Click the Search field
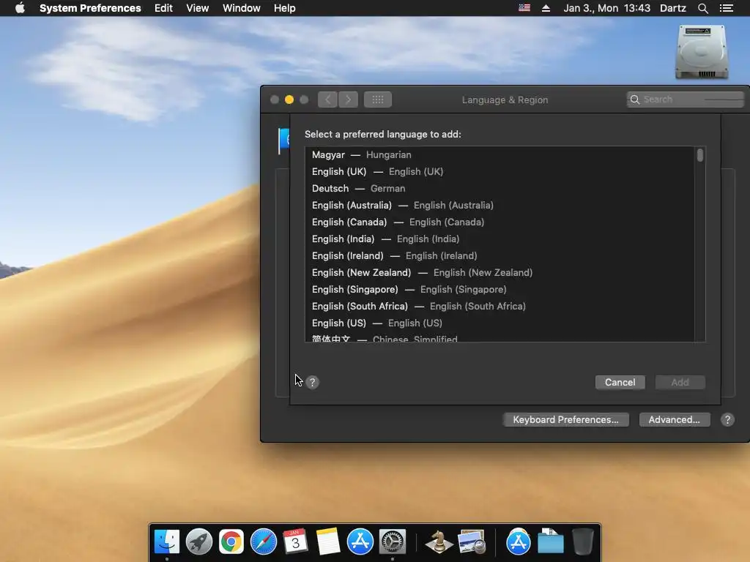 (x=686, y=100)
